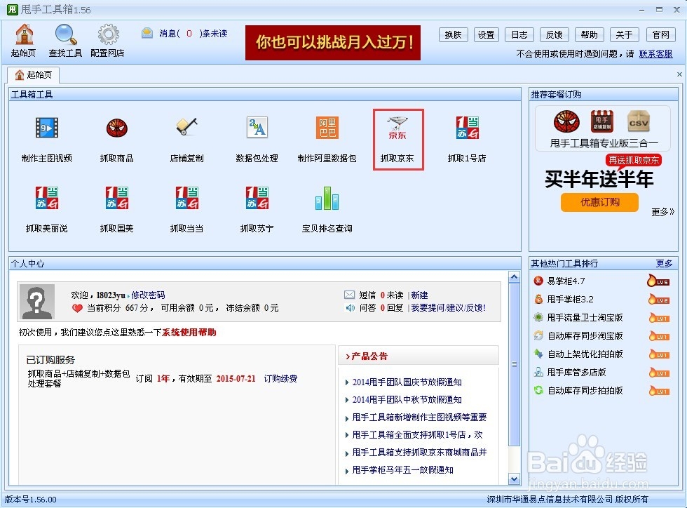Click the 订购续费 renewal link
The height and width of the screenshot is (508, 687).
pos(280,379)
